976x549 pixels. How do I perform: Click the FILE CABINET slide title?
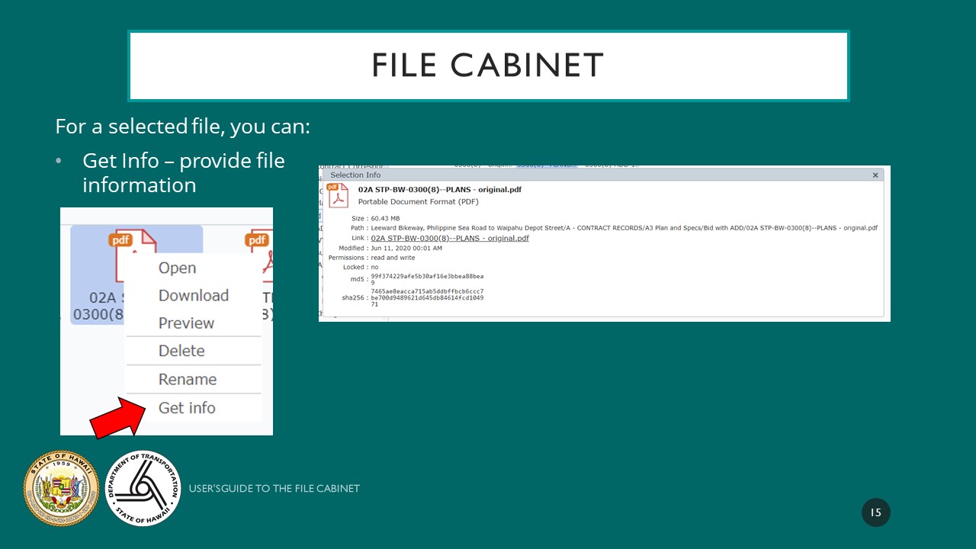[x=488, y=66]
